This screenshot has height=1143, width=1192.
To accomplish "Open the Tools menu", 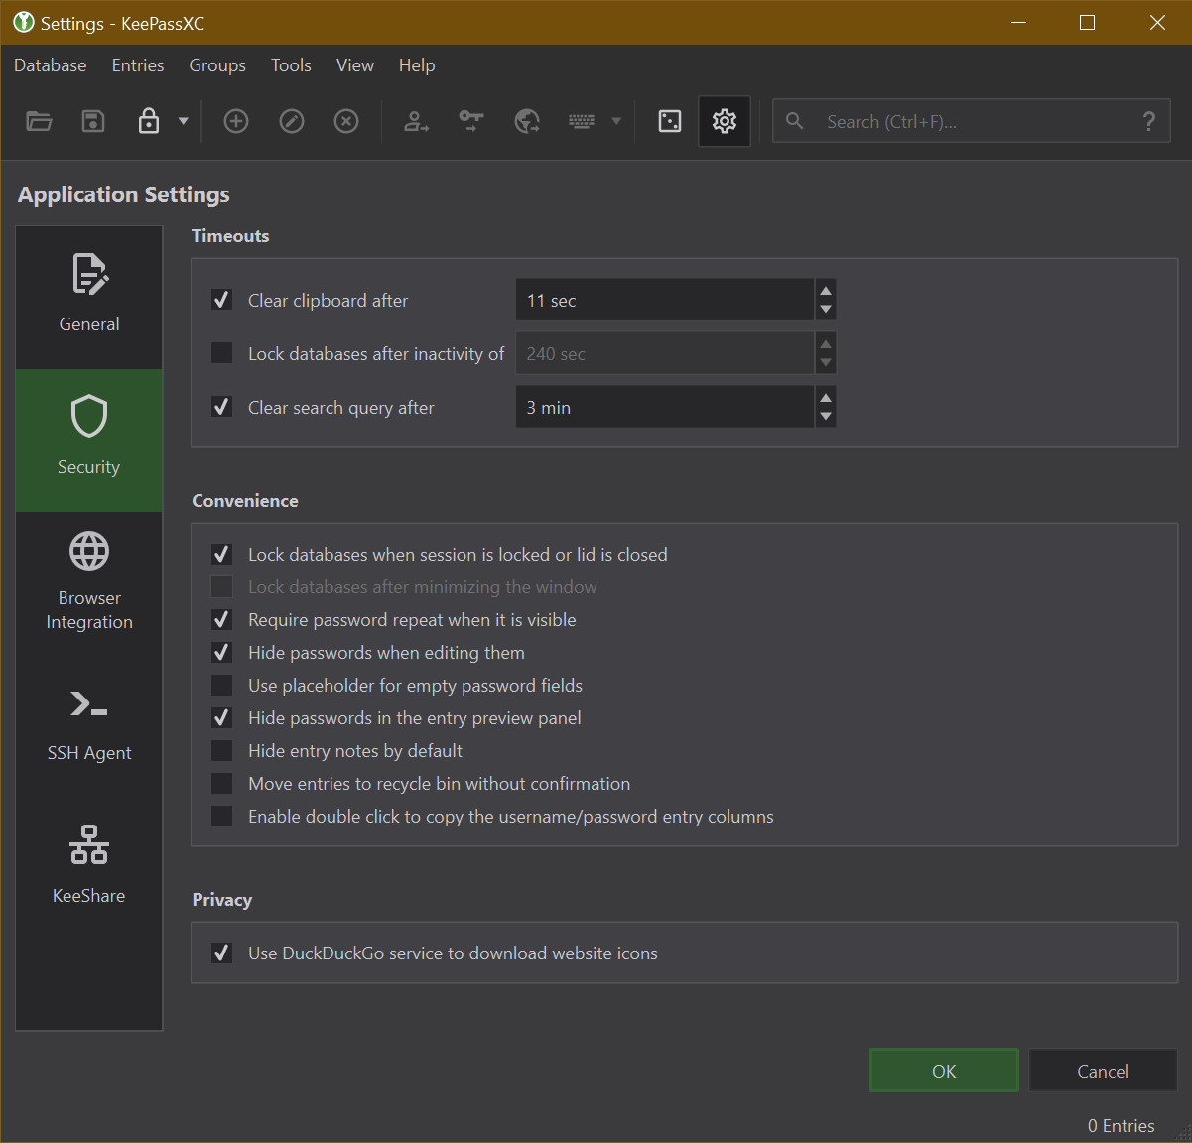I will pyautogui.click(x=291, y=65).
